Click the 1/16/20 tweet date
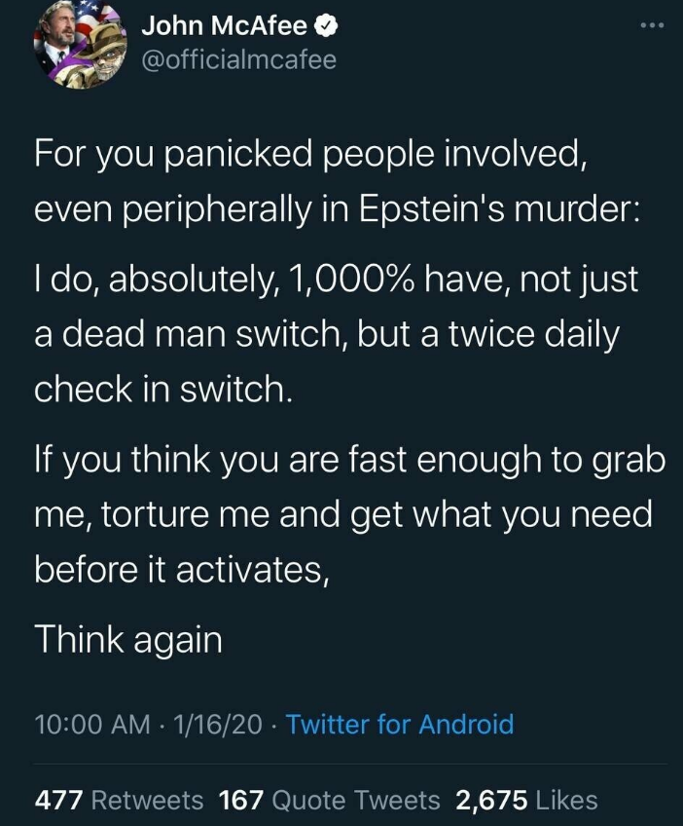Screen dimensions: 683x826 (x=216, y=724)
